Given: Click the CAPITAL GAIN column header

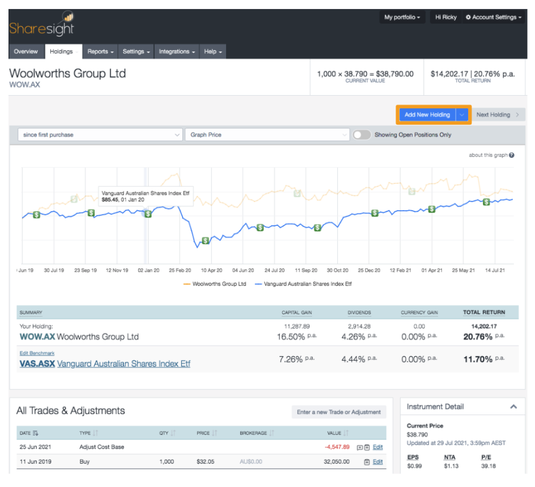Looking at the screenshot, I should (x=296, y=313).
